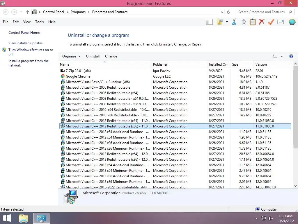The height and width of the screenshot is (224, 298).
Task: Click the Cut scissors icon in toolbar
Action: (234, 22)
